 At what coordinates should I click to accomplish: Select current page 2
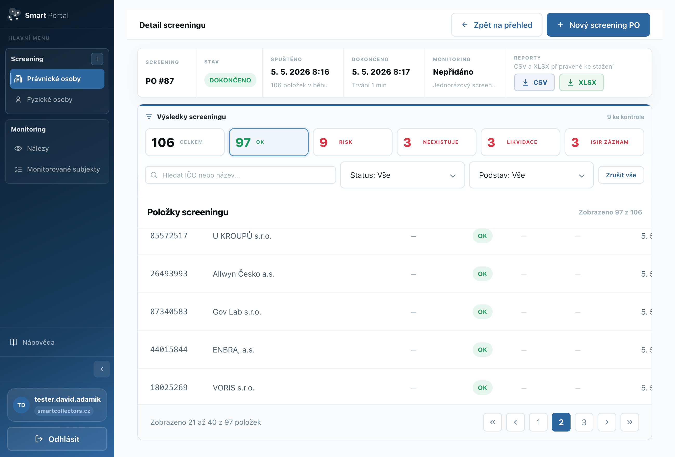click(x=561, y=422)
